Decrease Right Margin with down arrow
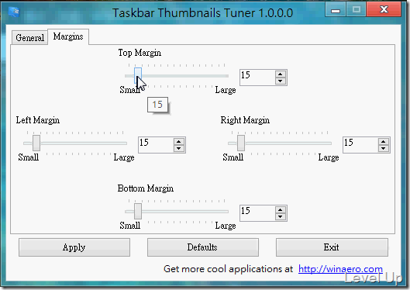This screenshot has height=290, width=410. [383, 148]
